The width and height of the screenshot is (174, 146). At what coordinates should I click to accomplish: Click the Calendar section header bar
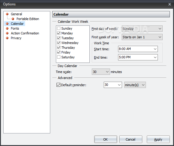click(111, 14)
